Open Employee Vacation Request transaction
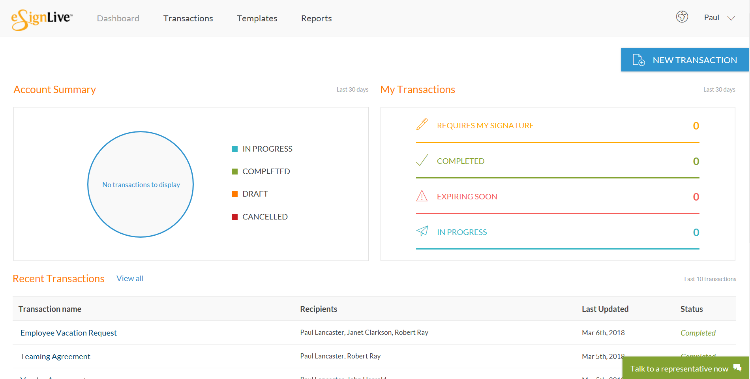Image resolution: width=750 pixels, height=379 pixels. (x=69, y=333)
